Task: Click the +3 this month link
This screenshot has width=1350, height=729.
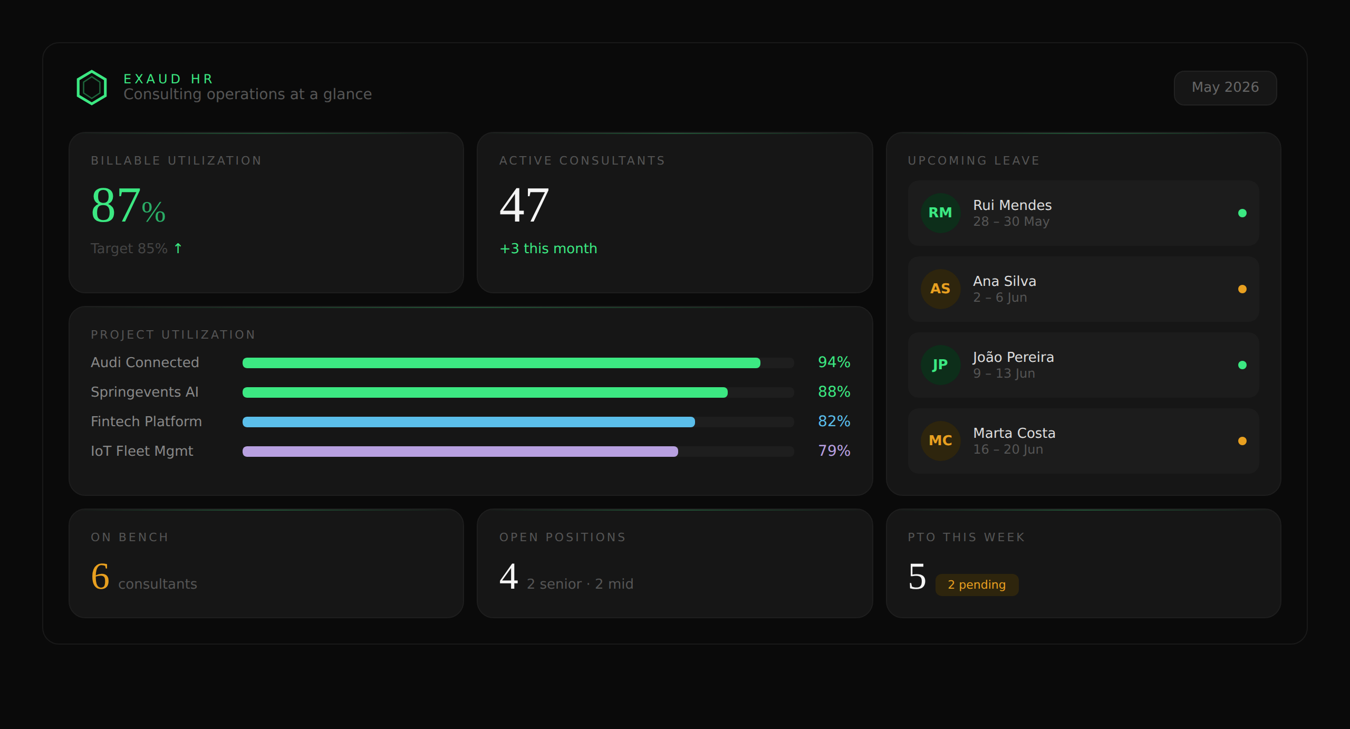Action: point(548,248)
